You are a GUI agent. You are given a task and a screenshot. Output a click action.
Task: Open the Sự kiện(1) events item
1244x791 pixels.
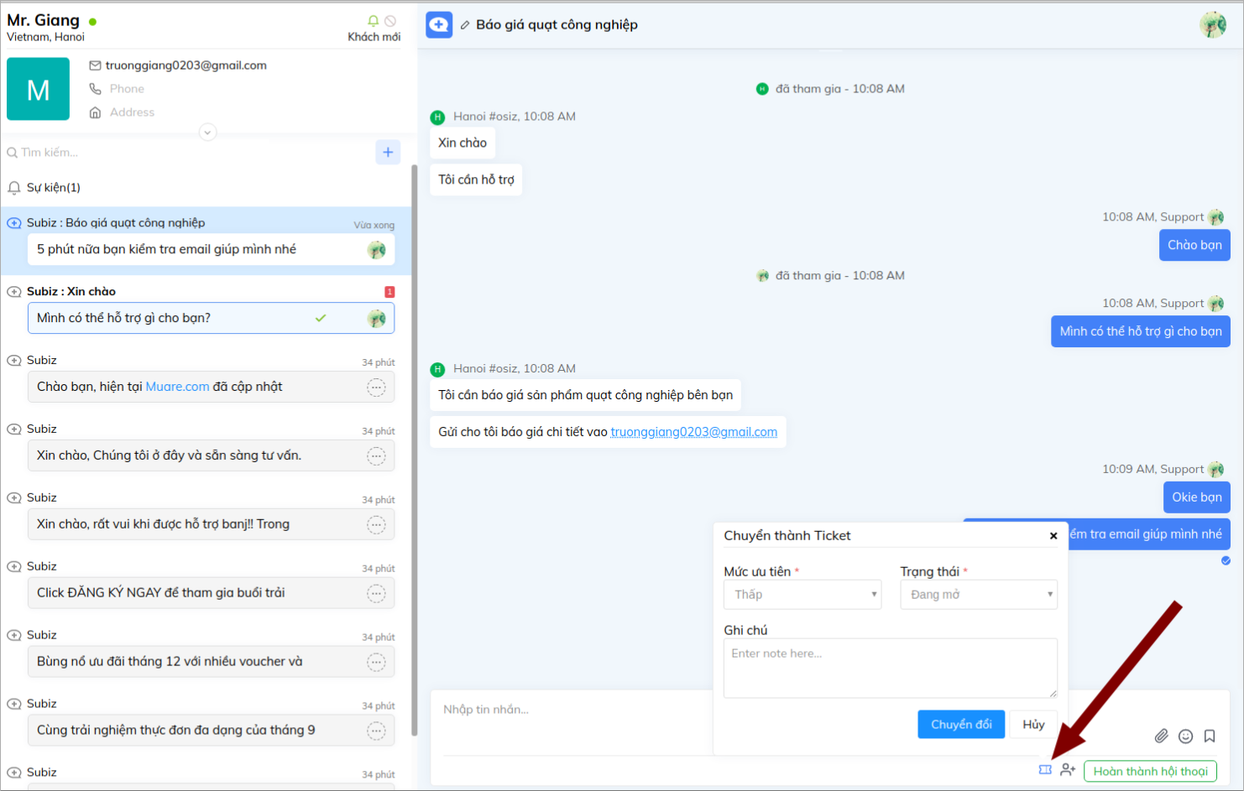pos(53,188)
